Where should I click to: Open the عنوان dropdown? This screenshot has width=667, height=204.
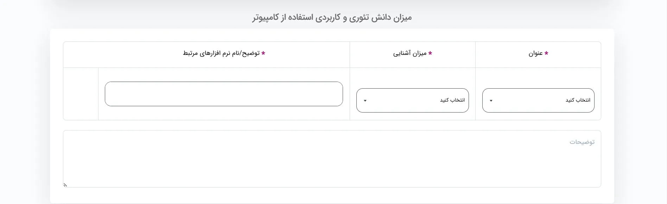[x=538, y=100]
